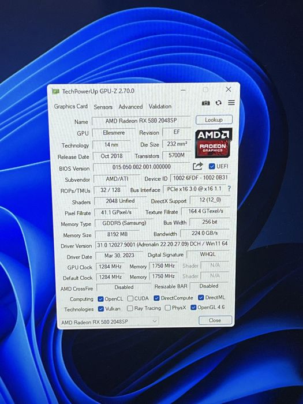Click the Lookup button

pos(214,120)
